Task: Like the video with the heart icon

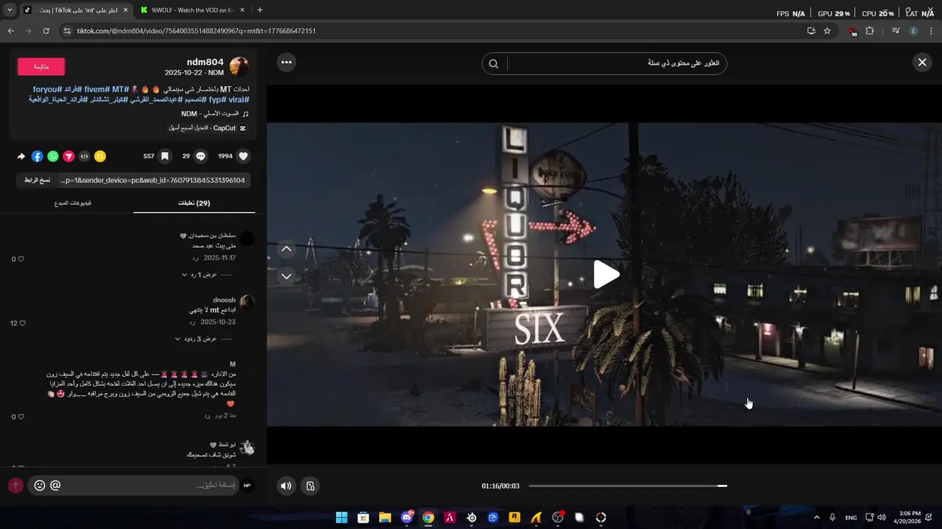Action: click(244, 156)
